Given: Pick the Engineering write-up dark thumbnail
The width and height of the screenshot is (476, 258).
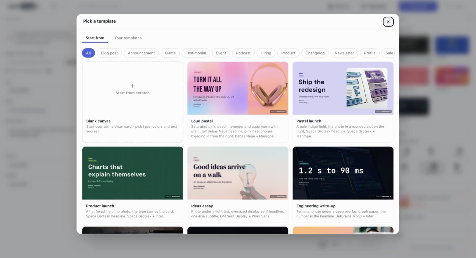Looking at the screenshot, I should point(343,173).
